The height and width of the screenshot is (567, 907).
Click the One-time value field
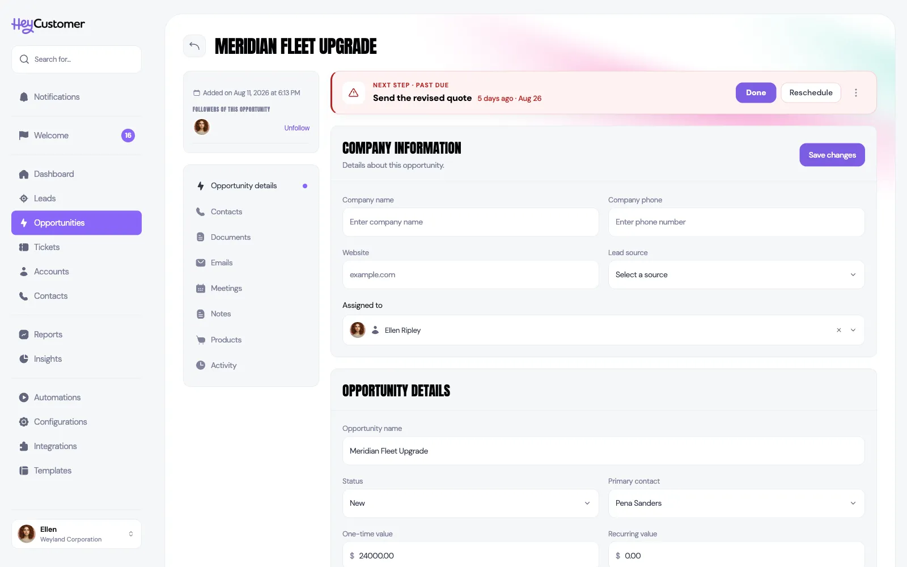[471, 555]
